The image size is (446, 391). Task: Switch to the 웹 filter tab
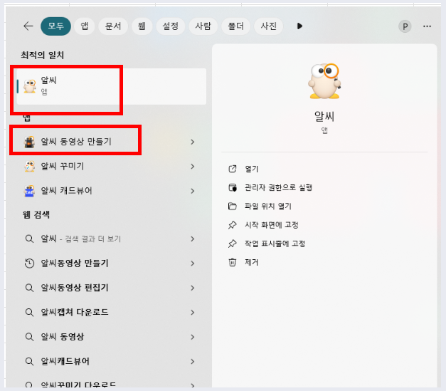tap(142, 26)
